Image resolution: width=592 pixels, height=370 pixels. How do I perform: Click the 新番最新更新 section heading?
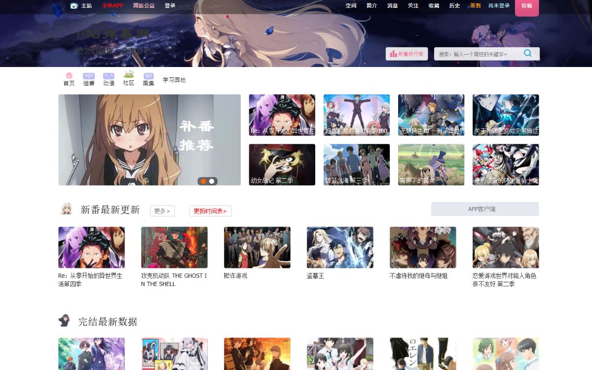tap(110, 209)
